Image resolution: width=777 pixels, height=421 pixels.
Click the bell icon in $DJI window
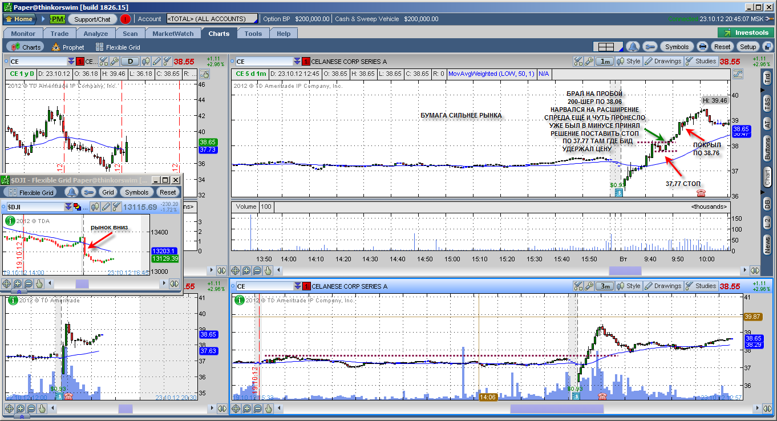click(71, 192)
